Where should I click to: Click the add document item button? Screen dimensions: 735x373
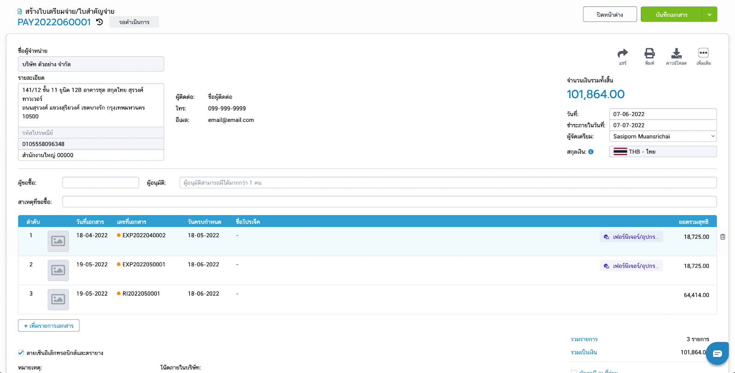[x=49, y=326]
